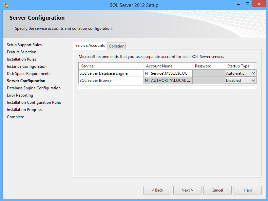
Task: Open Startup Type dropdown for SQL Server Browser
Action: [x=253, y=81]
